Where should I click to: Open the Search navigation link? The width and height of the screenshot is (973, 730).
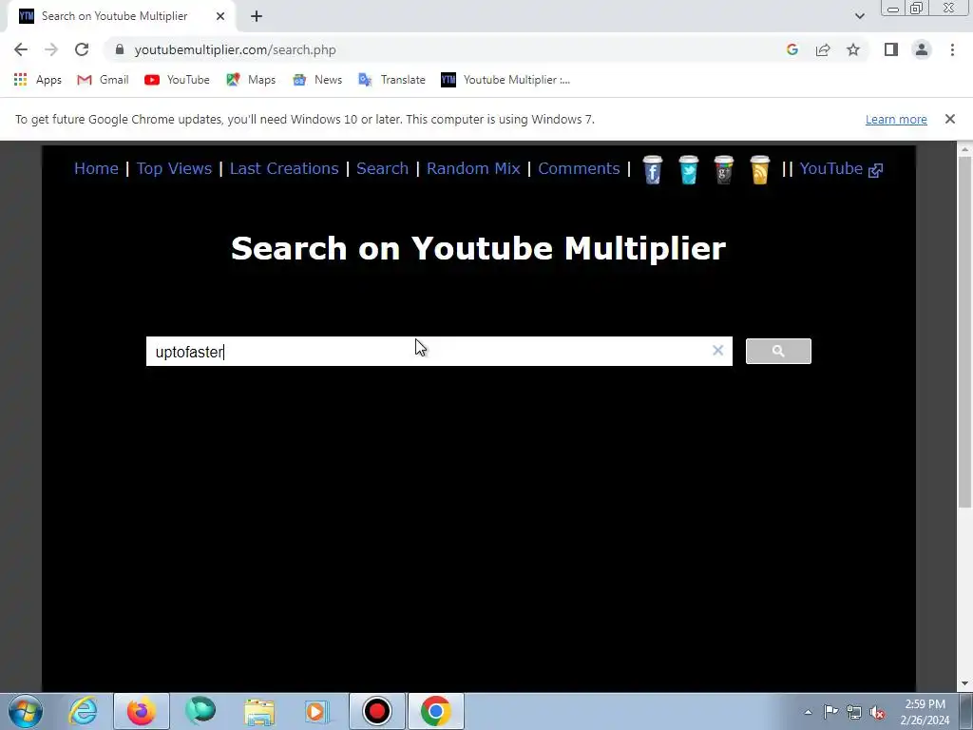pyautogui.click(x=382, y=168)
